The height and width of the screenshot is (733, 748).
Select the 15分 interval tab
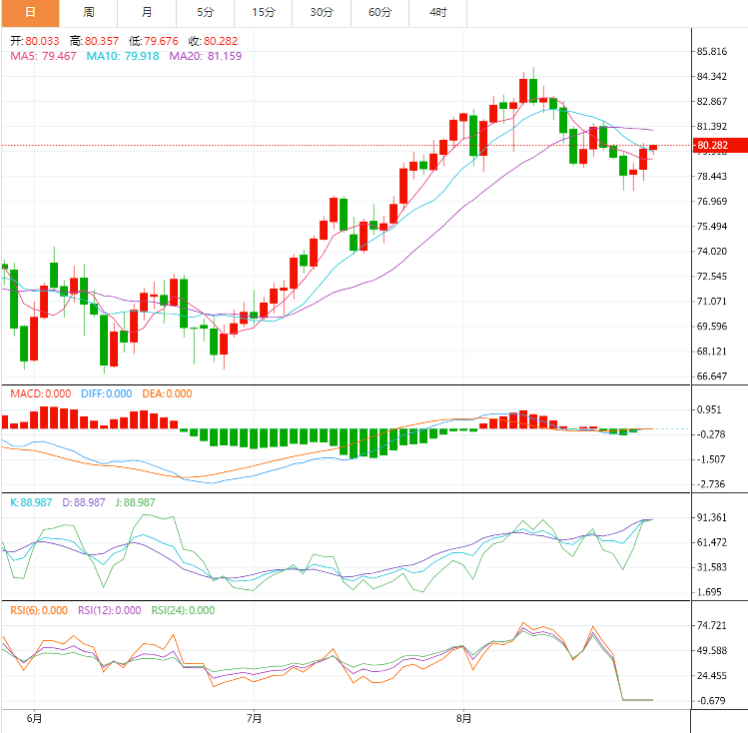tap(264, 12)
